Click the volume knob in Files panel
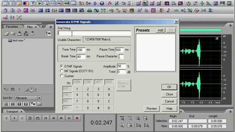 click(32, 89)
